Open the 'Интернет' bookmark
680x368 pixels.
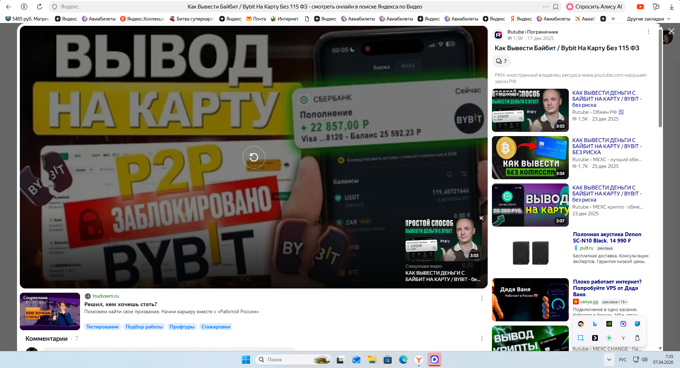pos(284,19)
